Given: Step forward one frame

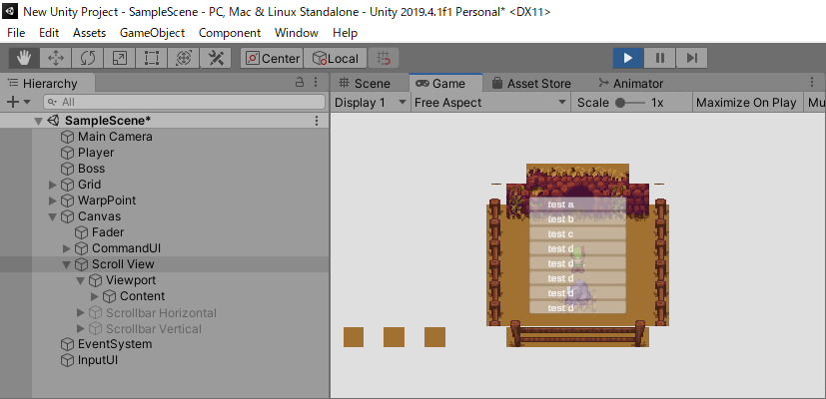Looking at the screenshot, I should tap(692, 58).
